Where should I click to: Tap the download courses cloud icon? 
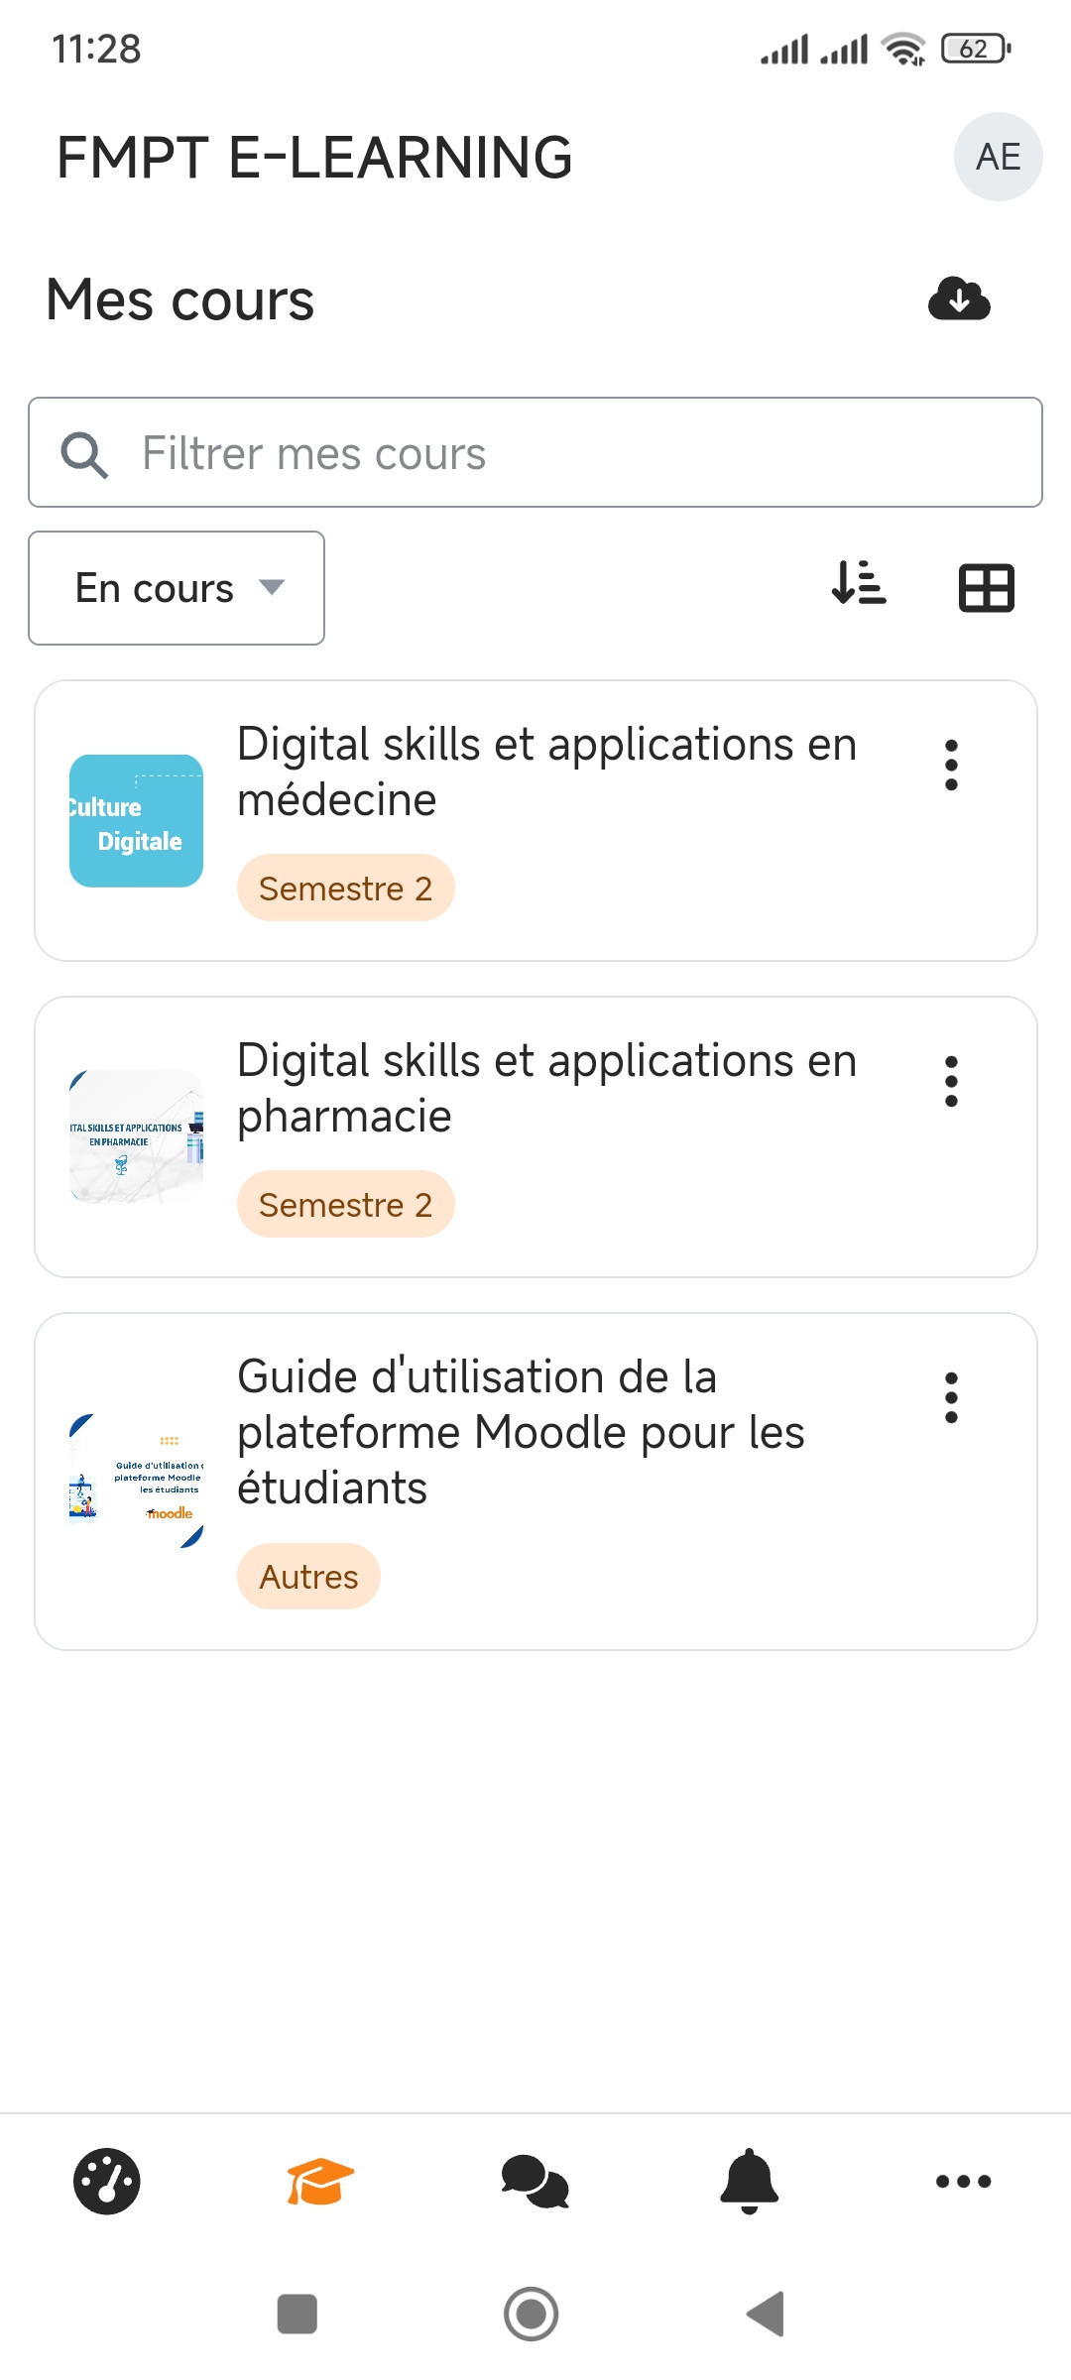click(959, 298)
